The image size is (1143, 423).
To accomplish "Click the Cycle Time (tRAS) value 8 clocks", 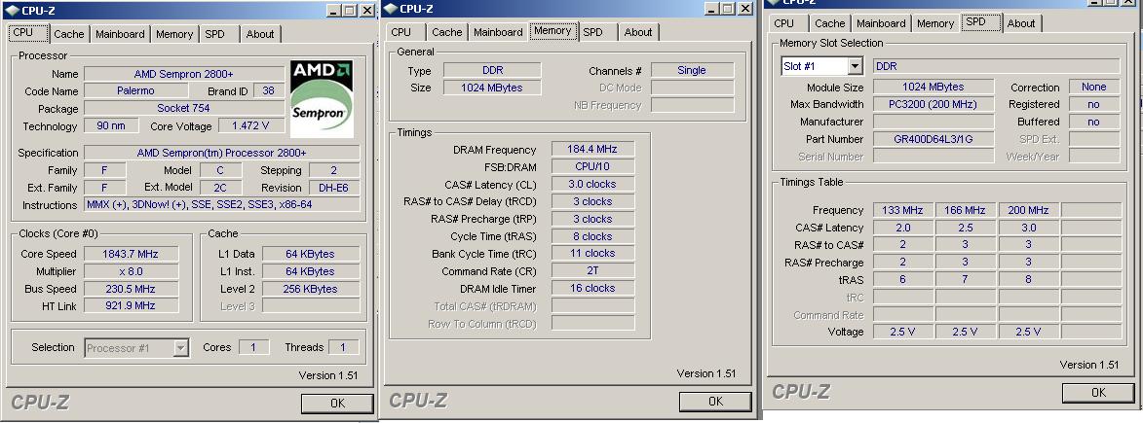I will point(592,236).
